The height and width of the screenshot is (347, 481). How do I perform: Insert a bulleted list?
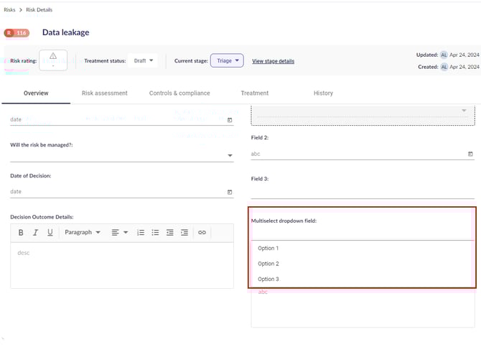click(155, 233)
